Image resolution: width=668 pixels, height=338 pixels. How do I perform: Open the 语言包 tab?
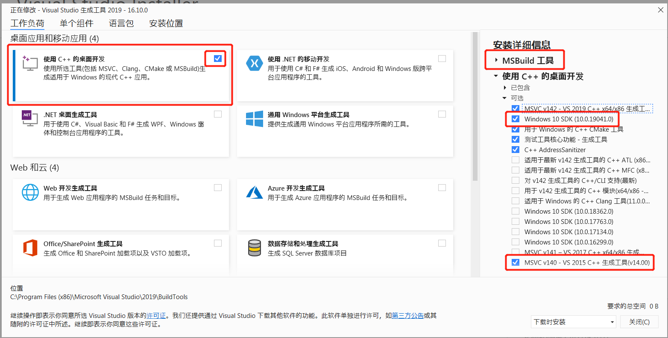[121, 23]
